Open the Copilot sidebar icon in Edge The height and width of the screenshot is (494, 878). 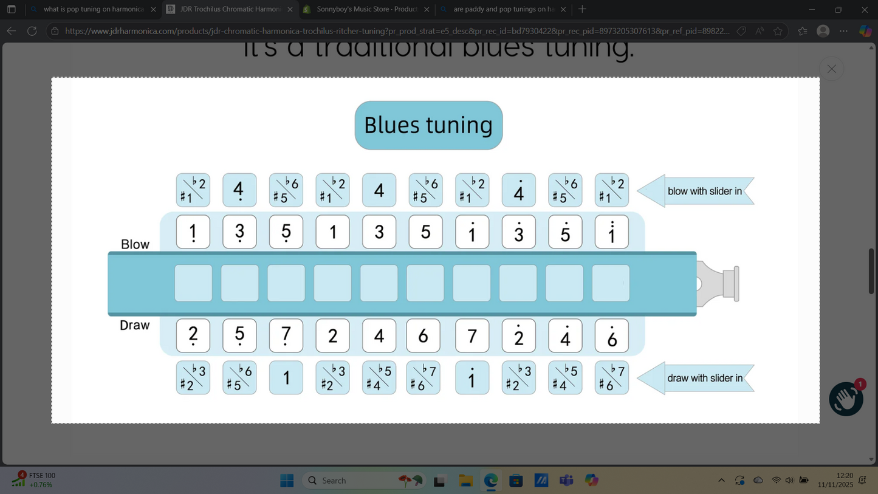click(x=865, y=31)
